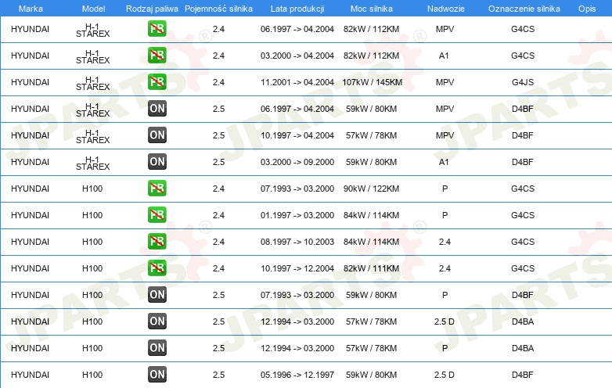
Task: Select the D4BA cell in the 2.5 D body row
Action: pyautogui.click(x=523, y=322)
